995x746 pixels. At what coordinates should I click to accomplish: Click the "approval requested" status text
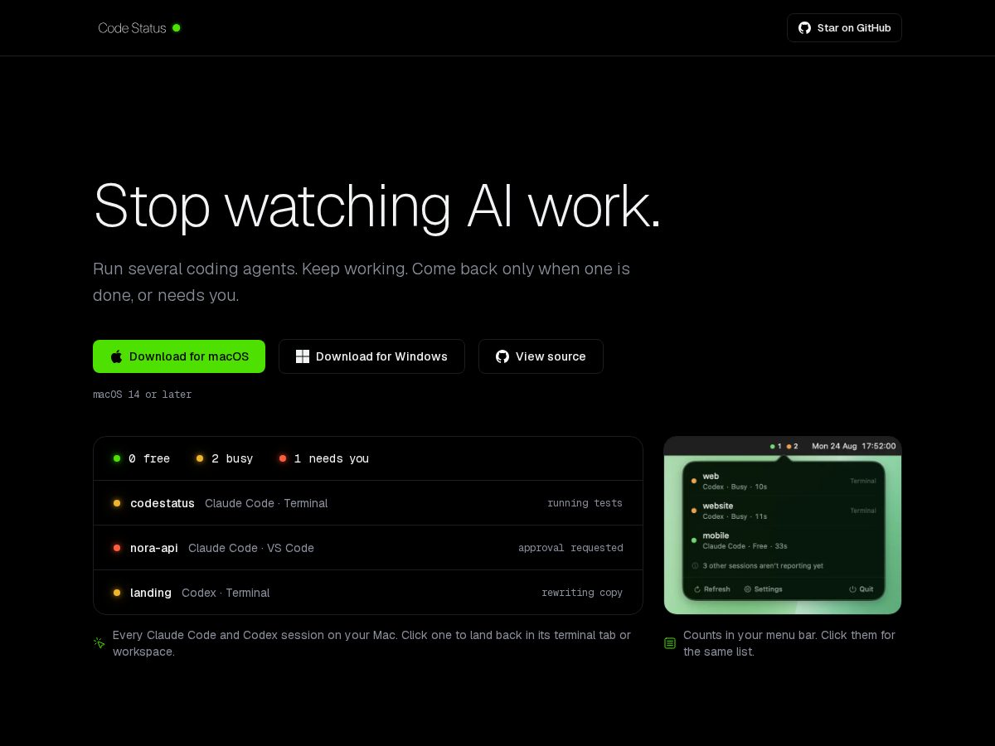[x=570, y=548]
